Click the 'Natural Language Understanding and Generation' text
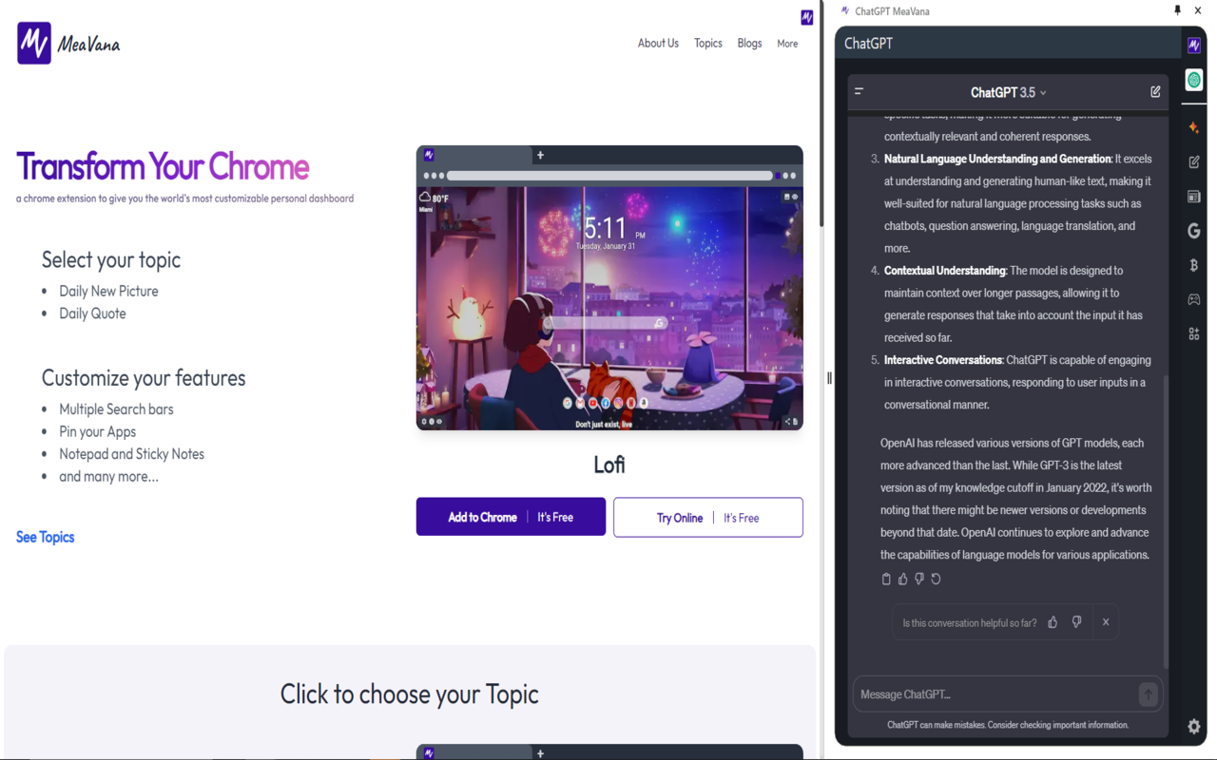This screenshot has height=760, width=1217. (997, 159)
